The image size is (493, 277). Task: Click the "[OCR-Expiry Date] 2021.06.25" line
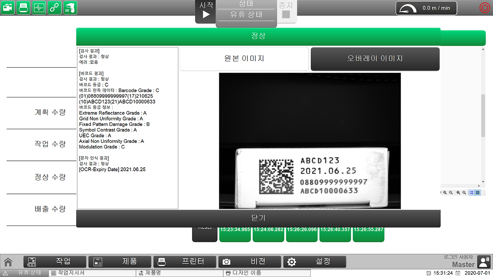[112, 169]
